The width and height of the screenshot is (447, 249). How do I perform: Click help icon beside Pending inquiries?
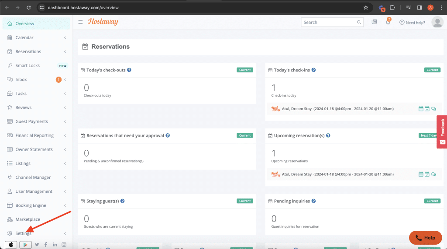pyautogui.click(x=313, y=201)
